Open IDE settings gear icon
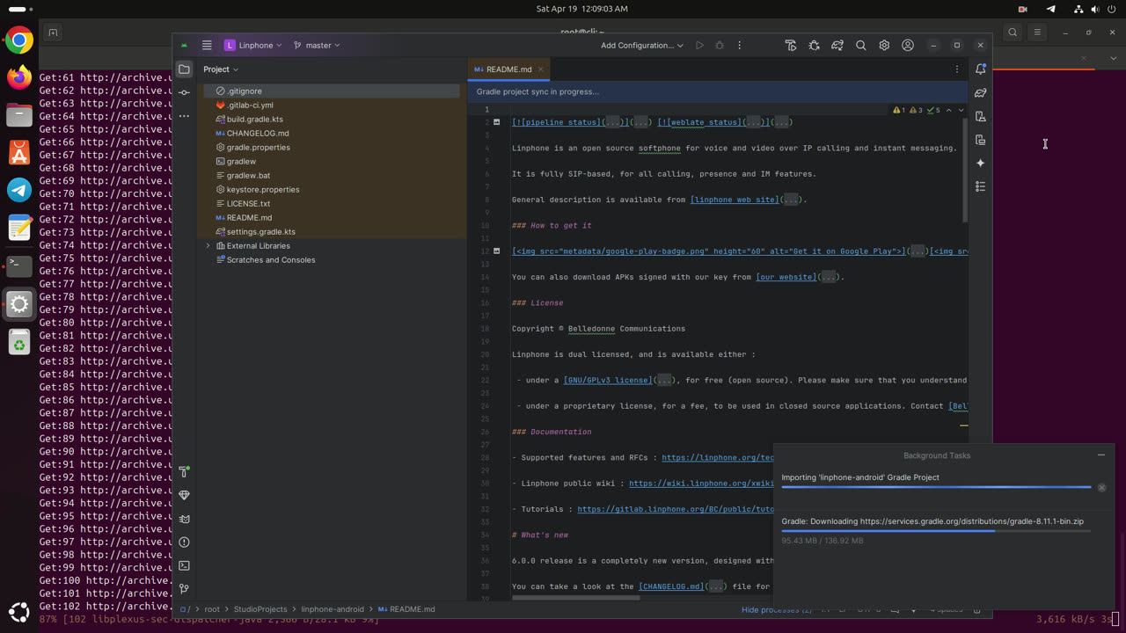 pos(884,45)
